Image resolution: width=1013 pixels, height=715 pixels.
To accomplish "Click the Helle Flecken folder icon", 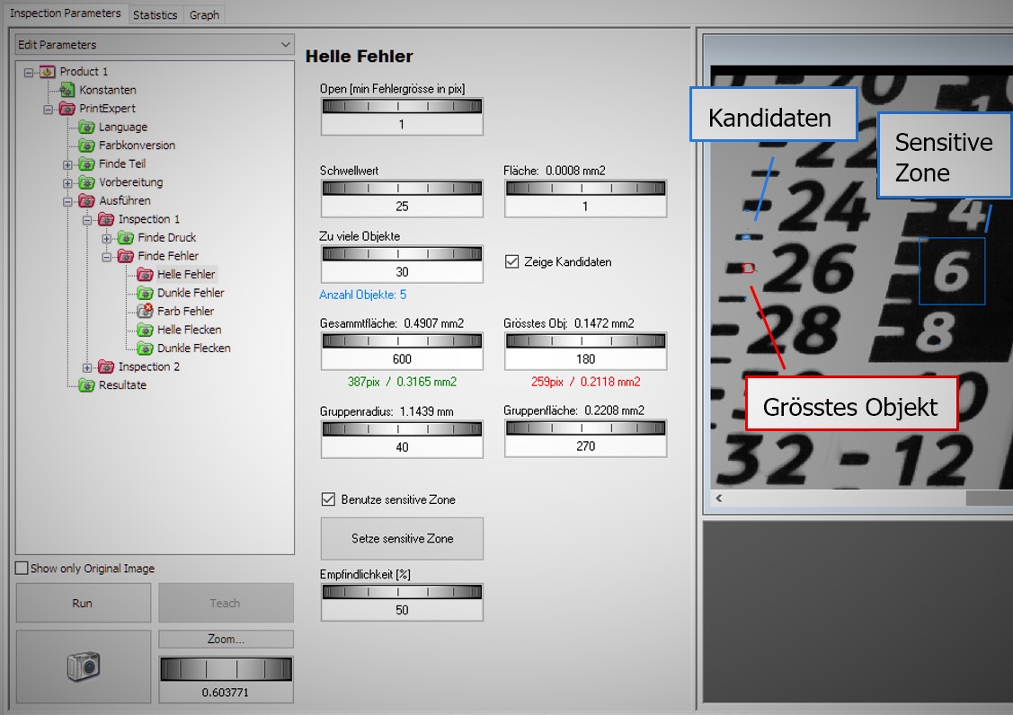I will coord(145,330).
